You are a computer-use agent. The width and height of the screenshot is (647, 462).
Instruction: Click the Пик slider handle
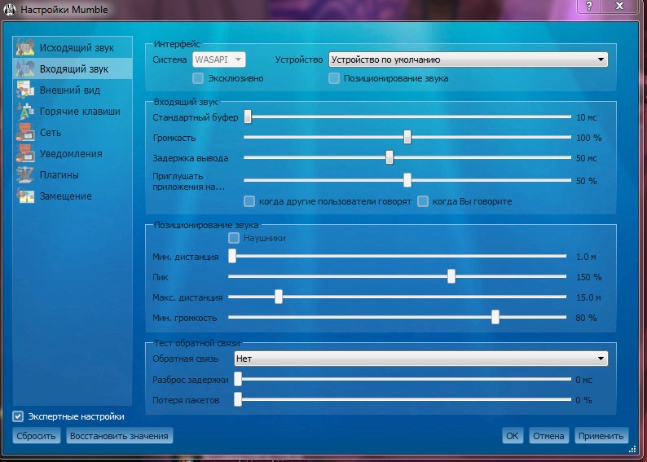[451, 276]
